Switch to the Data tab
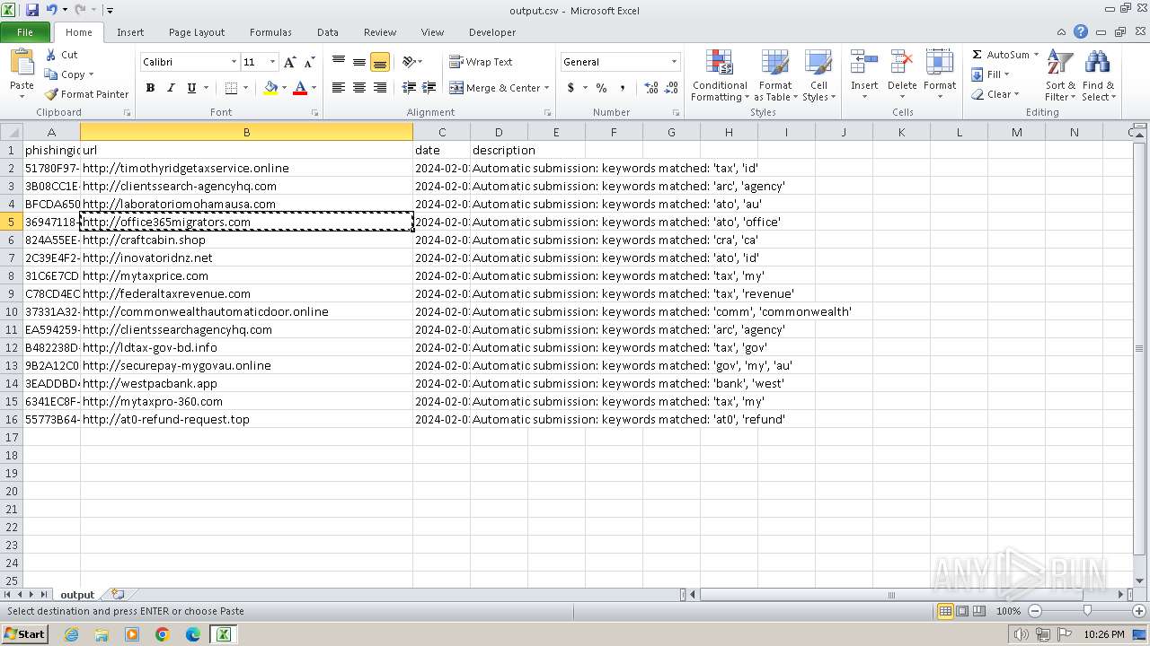 click(x=328, y=32)
